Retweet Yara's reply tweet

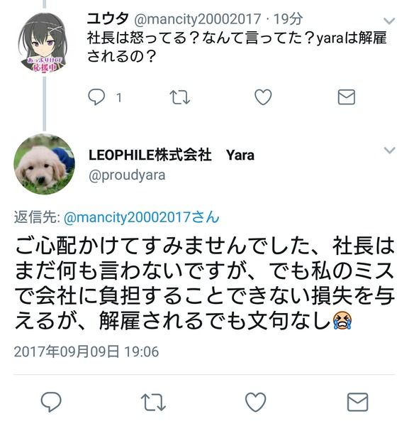click(x=153, y=403)
